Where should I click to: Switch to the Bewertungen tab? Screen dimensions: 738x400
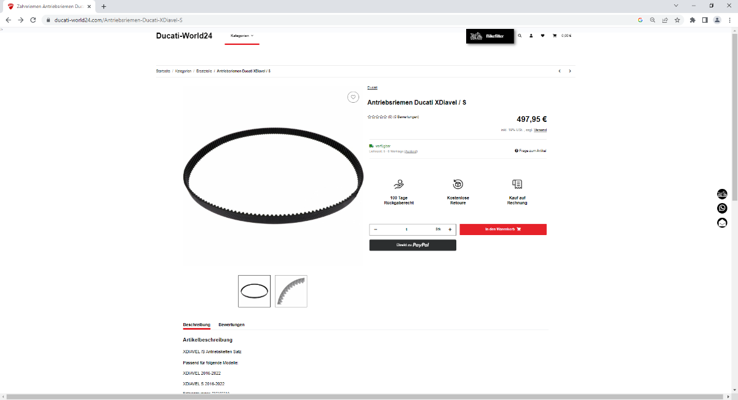[x=232, y=324]
